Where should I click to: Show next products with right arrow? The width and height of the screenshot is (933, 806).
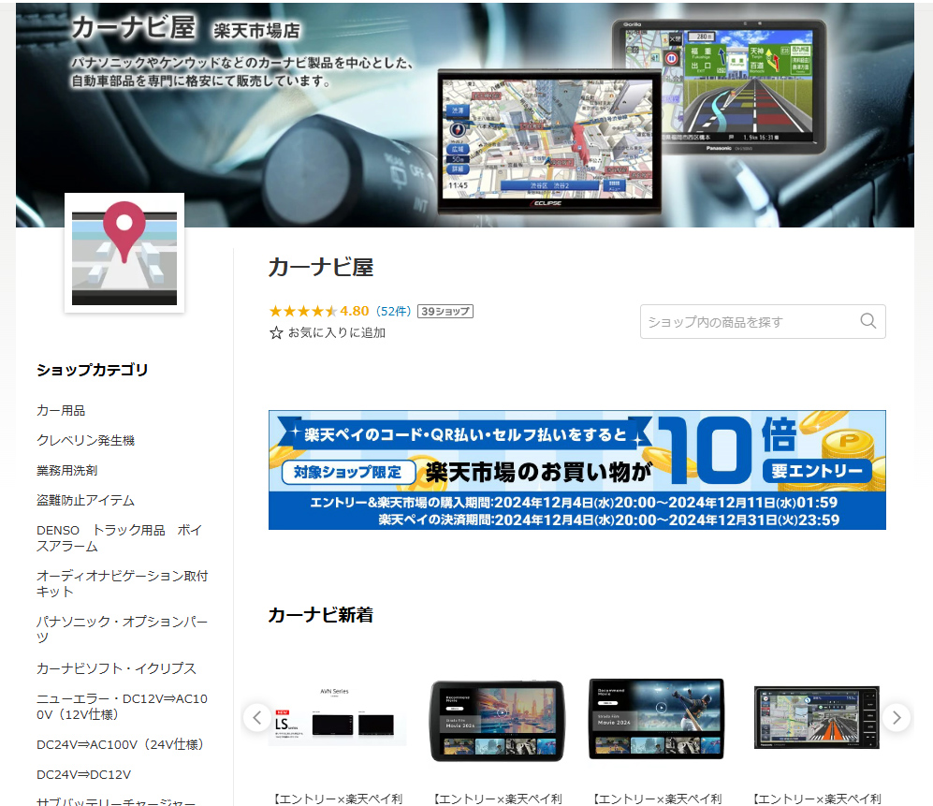point(896,718)
